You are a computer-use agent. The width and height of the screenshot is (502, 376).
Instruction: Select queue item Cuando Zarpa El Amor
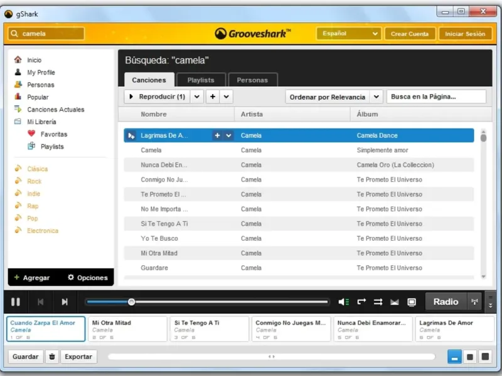coord(46,329)
